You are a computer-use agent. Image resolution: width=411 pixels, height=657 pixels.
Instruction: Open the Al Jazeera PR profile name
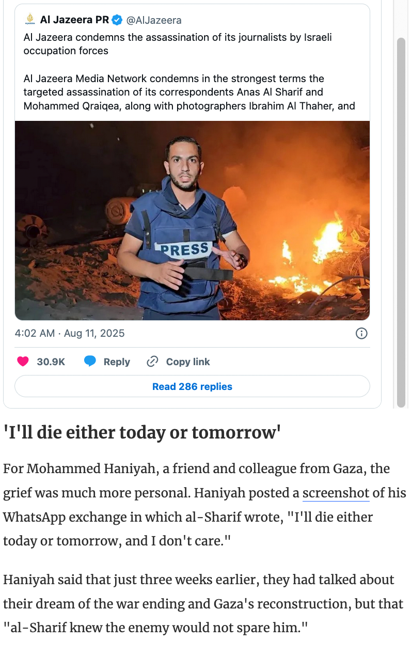pyautogui.click(x=74, y=20)
